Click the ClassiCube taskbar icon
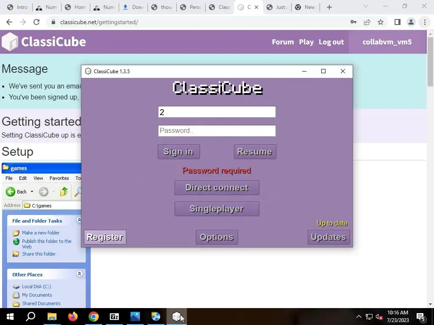Viewport: 434px width, 325px height. 177,317
